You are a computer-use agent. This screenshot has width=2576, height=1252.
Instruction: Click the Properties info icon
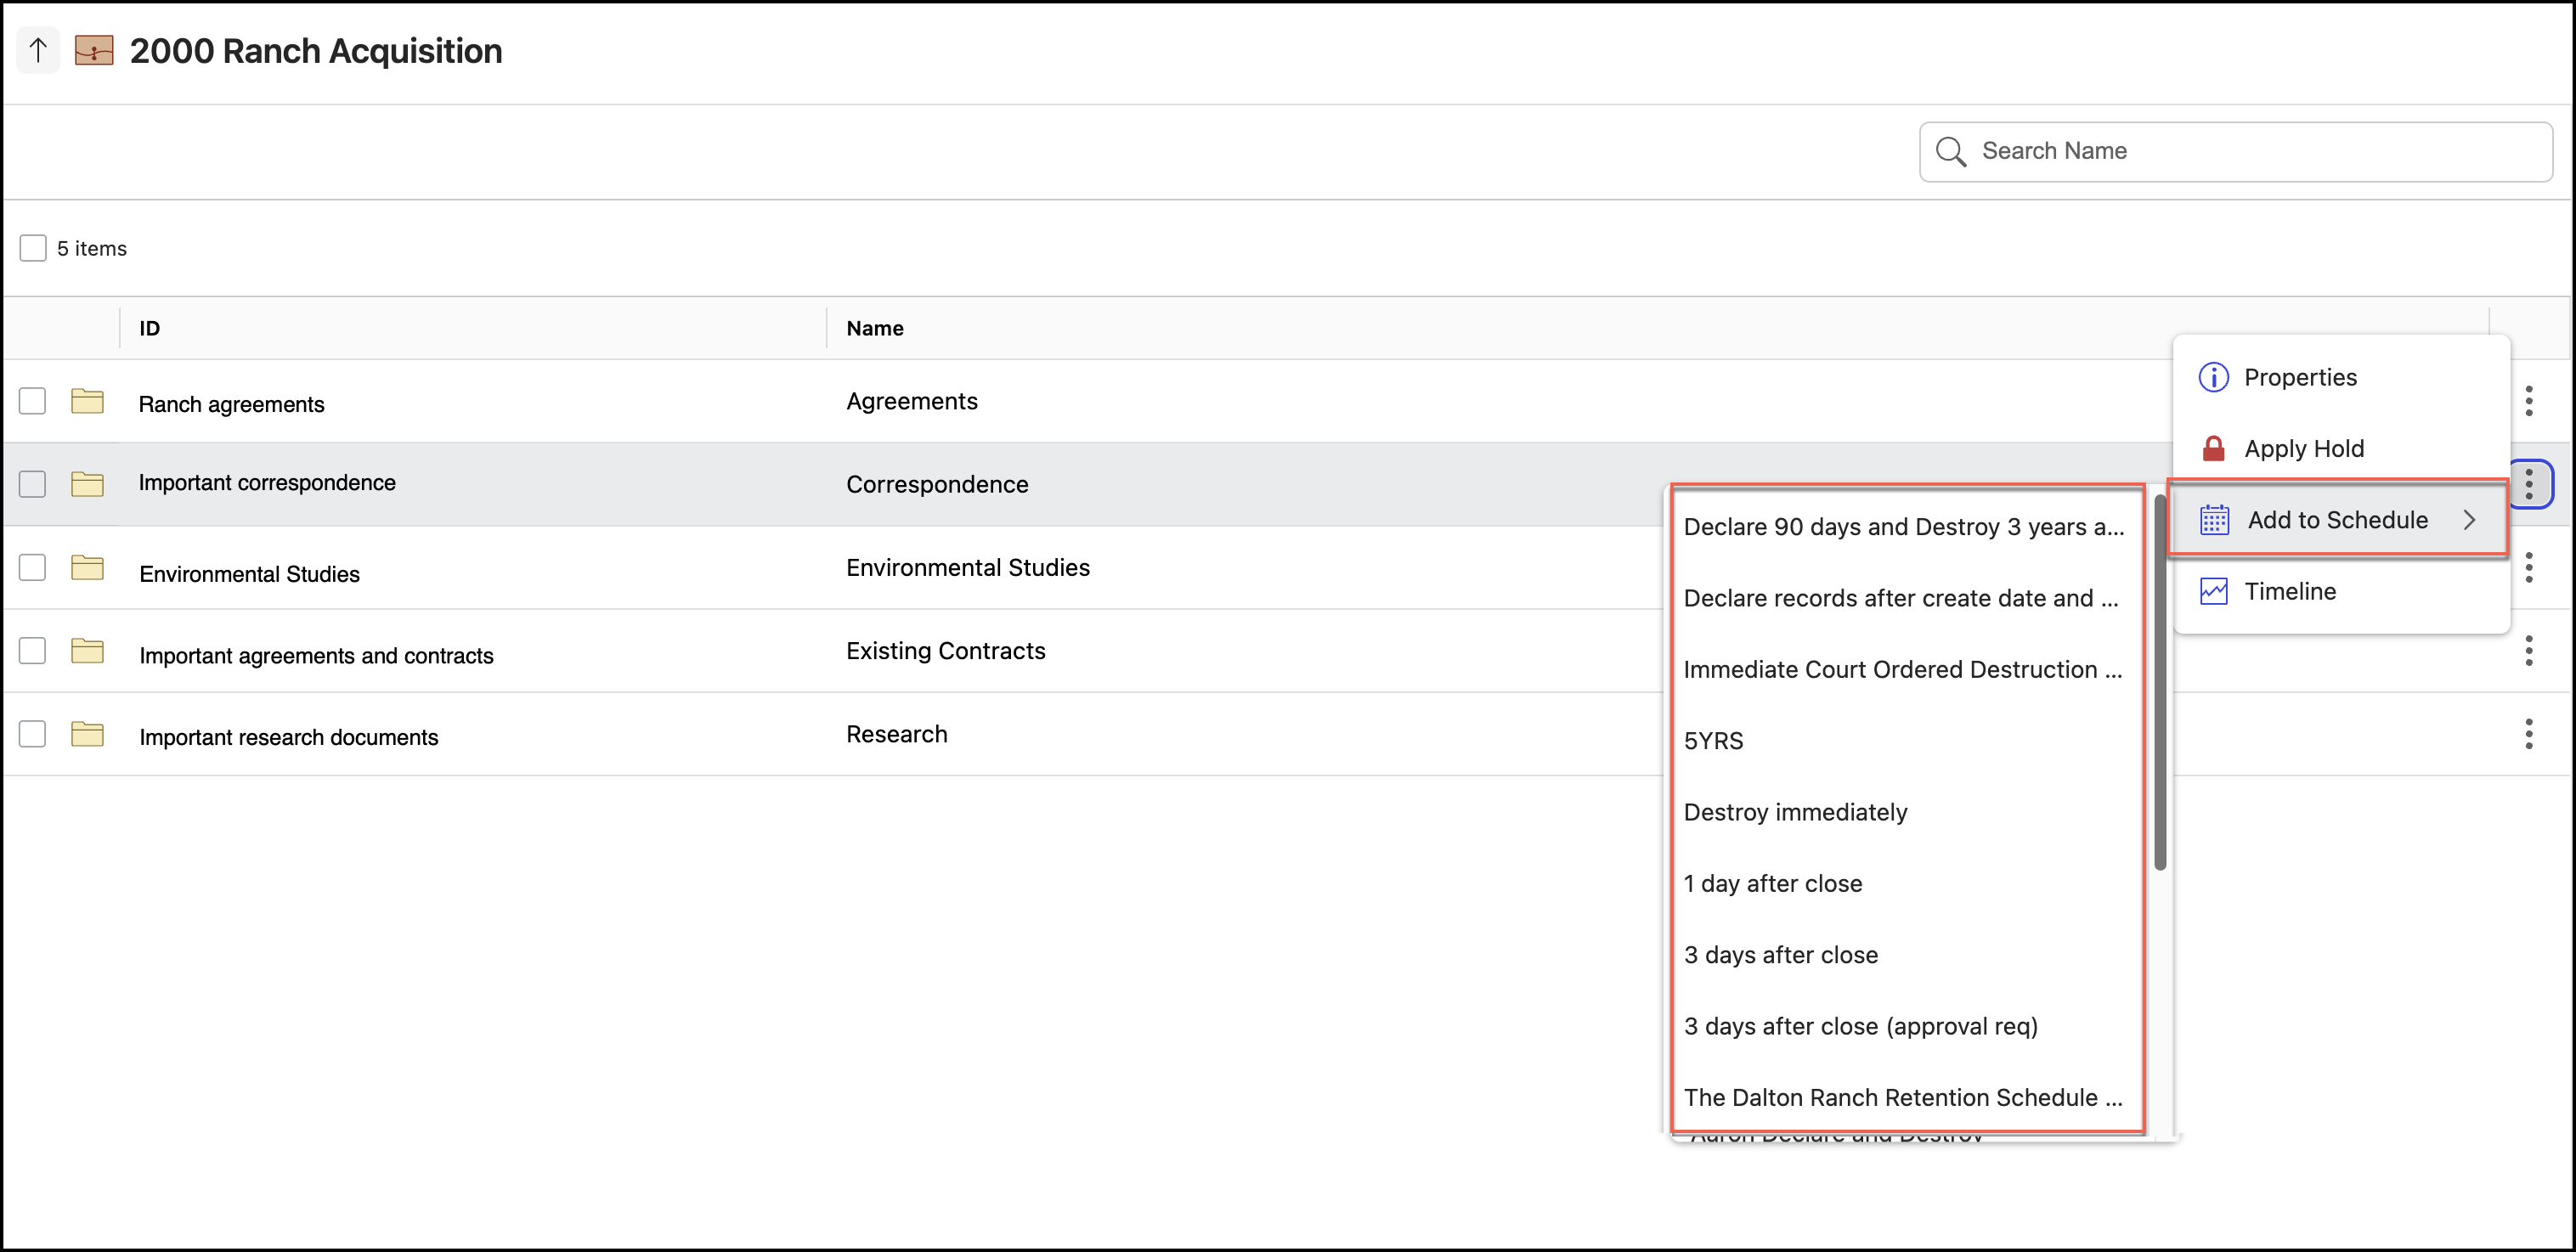(x=2213, y=377)
